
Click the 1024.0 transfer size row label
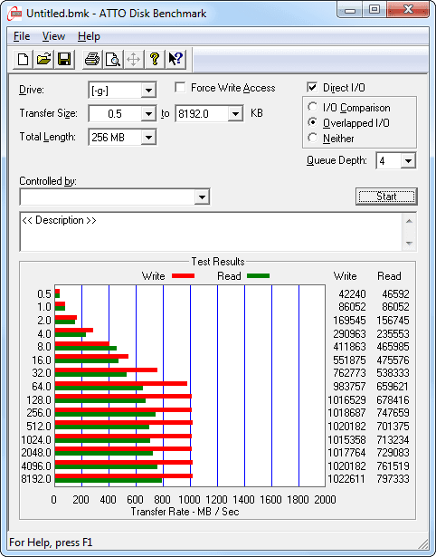pyautogui.click(x=36, y=440)
